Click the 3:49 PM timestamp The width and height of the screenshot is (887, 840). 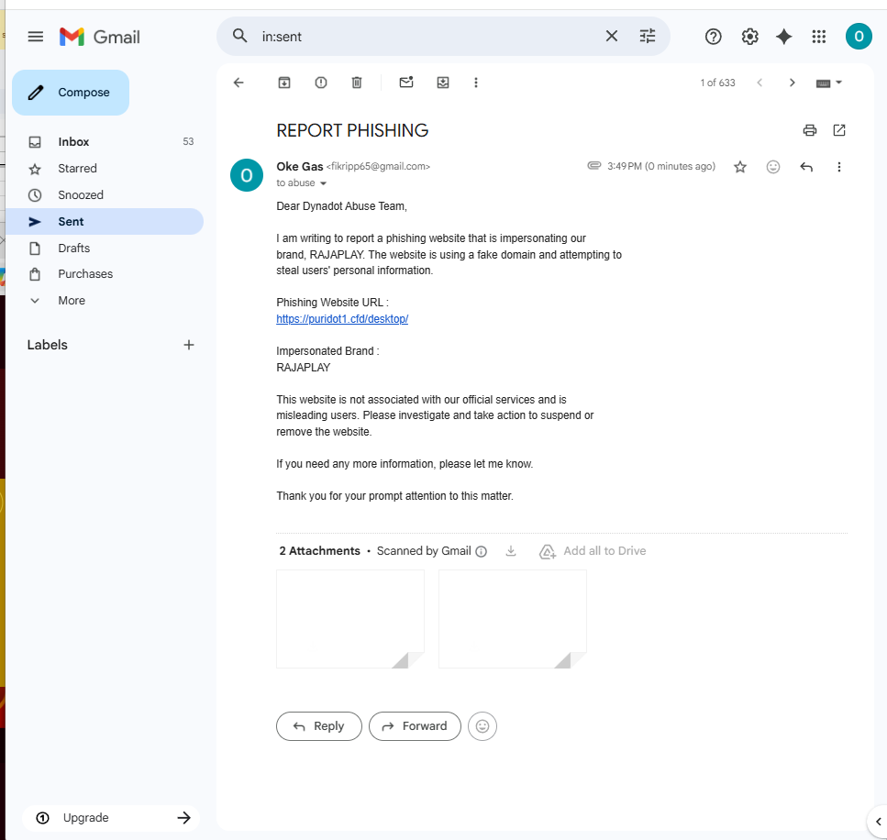pyautogui.click(x=660, y=166)
